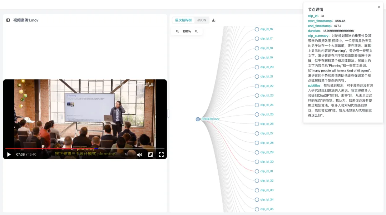Click the panel divider handle
Screen dimensions: 386x215
[168, 113]
